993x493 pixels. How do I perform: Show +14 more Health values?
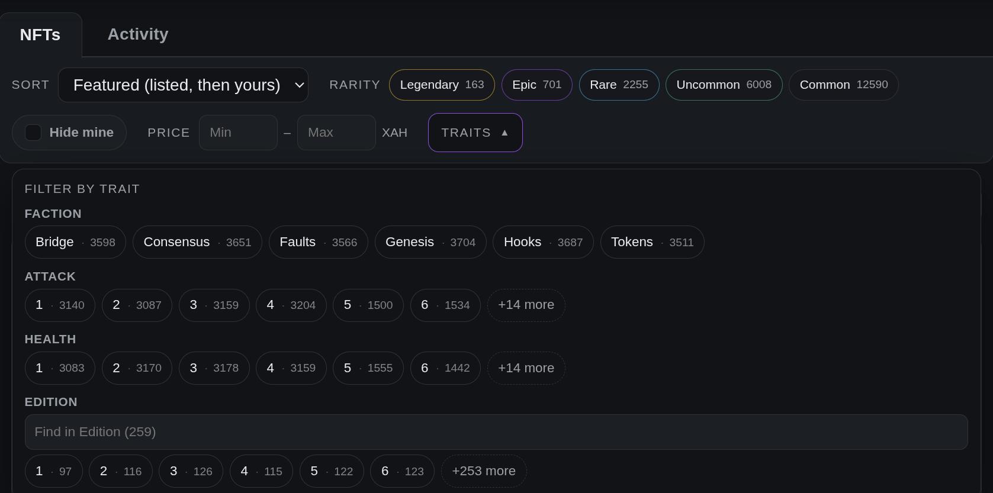coord(526,368)
